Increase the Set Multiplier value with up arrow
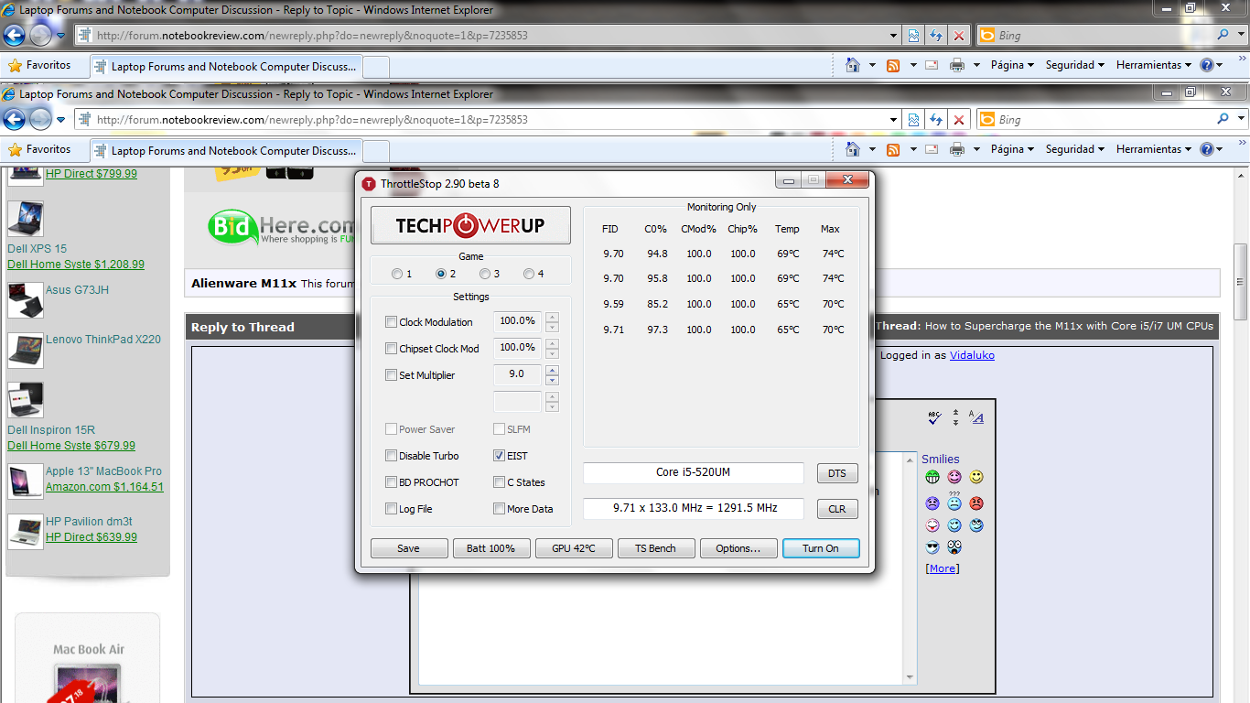This screenshot has width=1250, height=703. pos(552,371)
